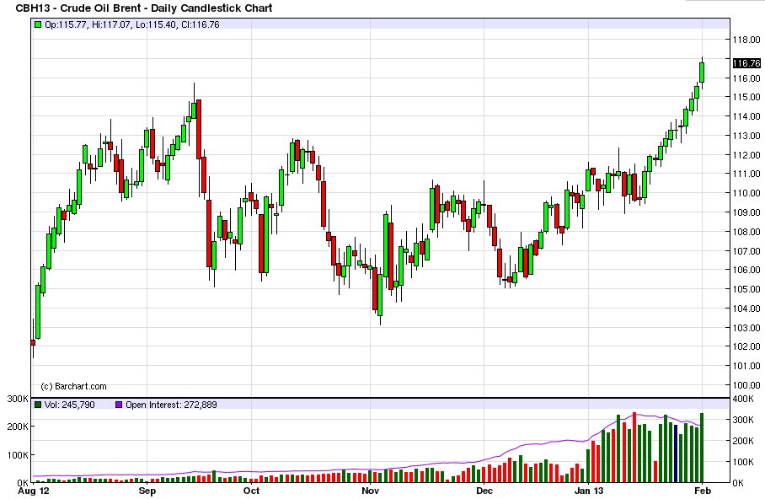Click the tallest red volume bar in mid-January
This screenshot has height=499, width=765.
634,448
